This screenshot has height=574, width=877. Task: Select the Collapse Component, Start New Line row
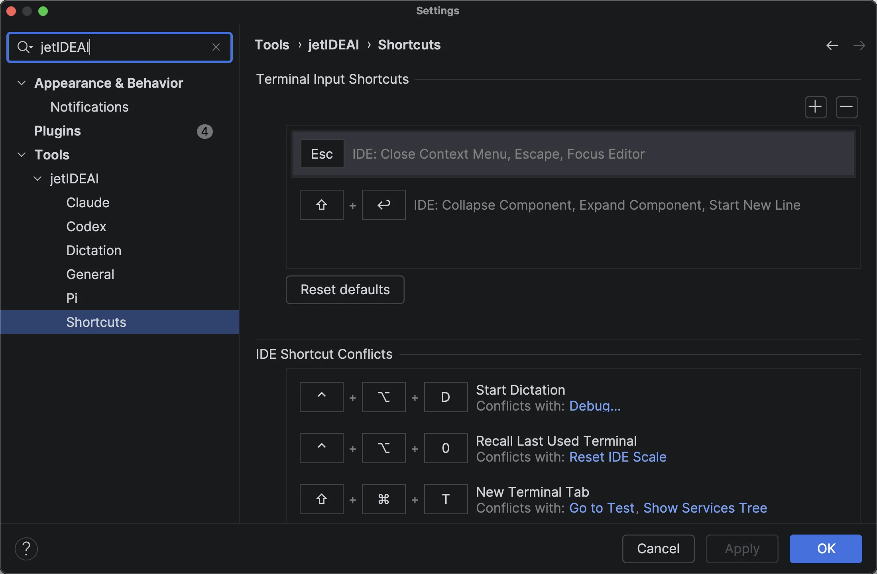click(573, 205)
